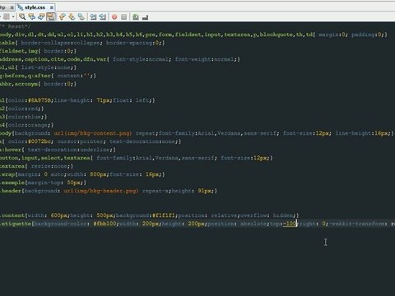Click Find Next Occurrence icon
Image resolution: width=395 pixels, height=296 pixels.
coord(41,17)
